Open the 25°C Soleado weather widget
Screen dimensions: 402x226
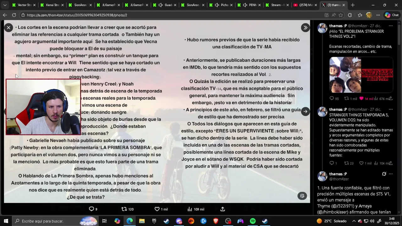coord(332,221)
